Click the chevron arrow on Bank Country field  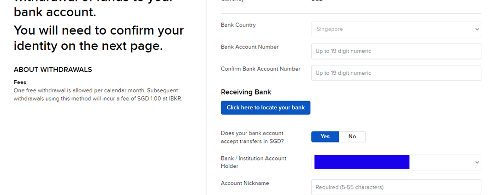[x=477, y=29]
